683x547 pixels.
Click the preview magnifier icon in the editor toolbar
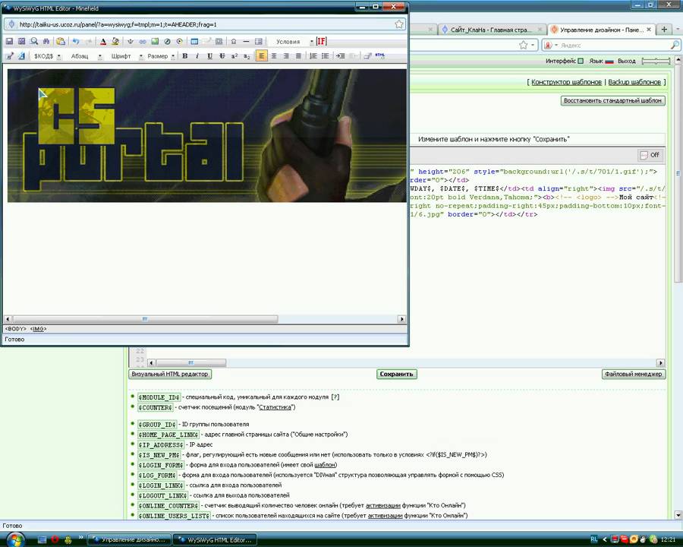(x=33, y=42)
